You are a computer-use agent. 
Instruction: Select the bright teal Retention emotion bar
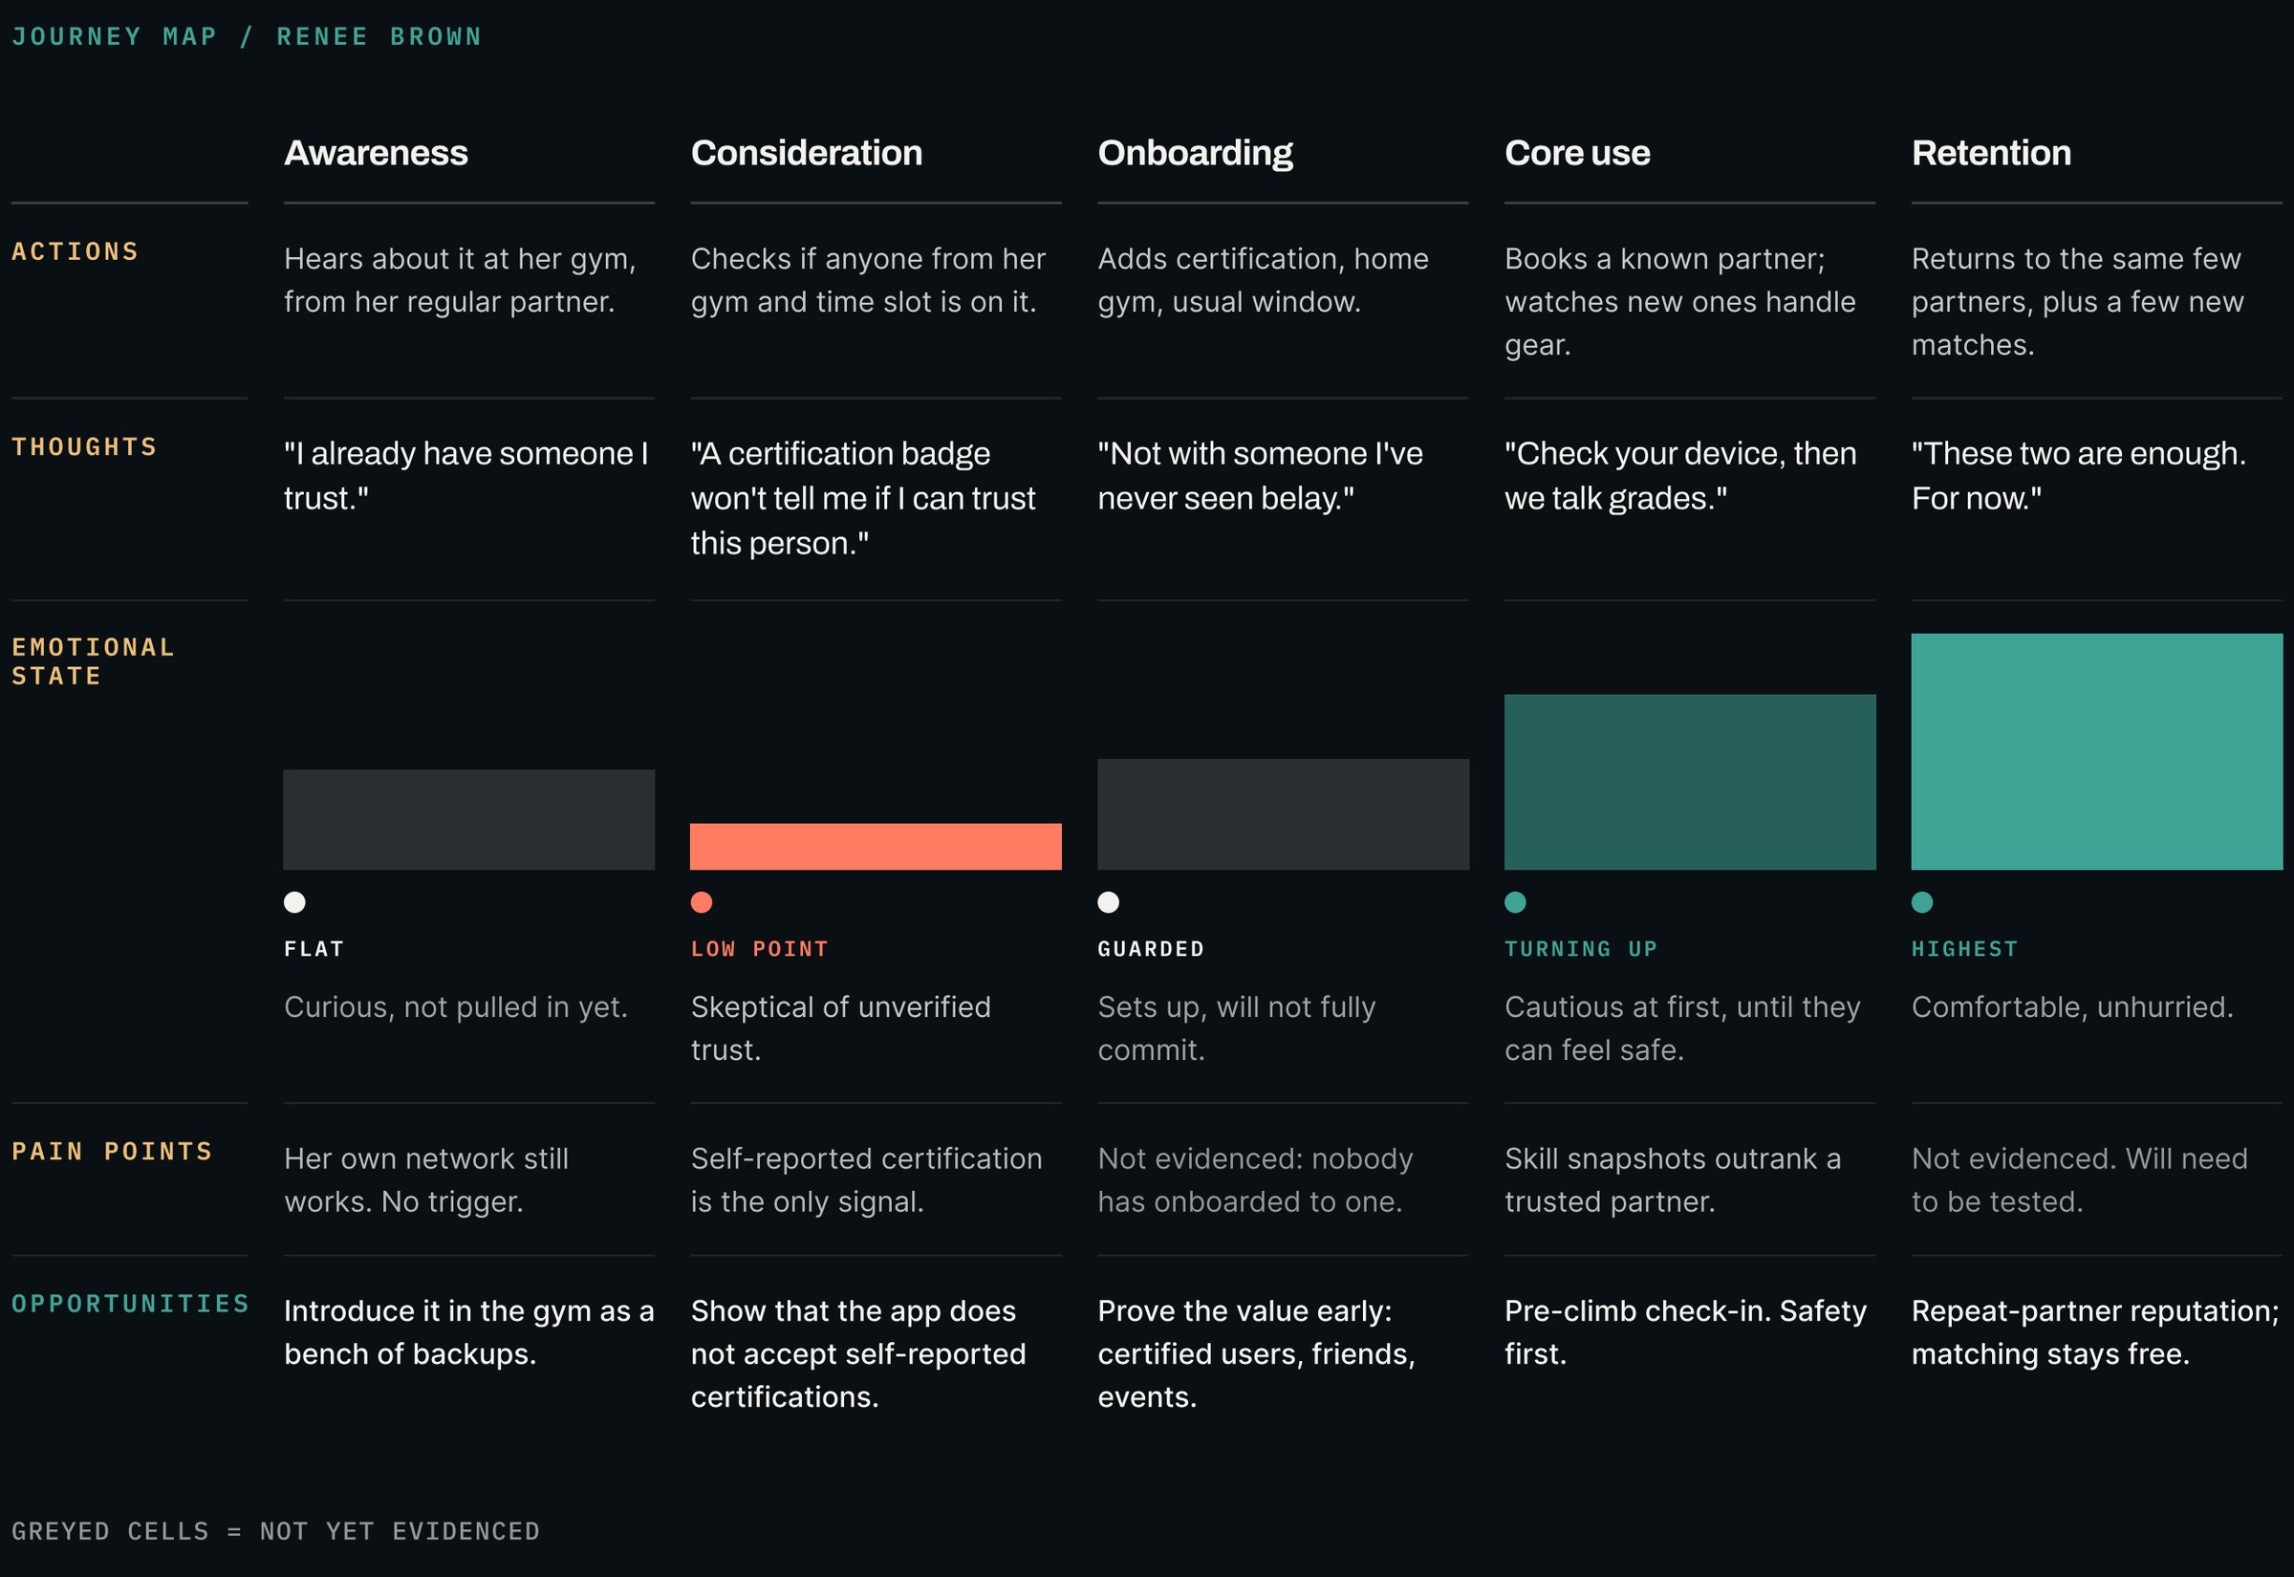(2097, 752)
